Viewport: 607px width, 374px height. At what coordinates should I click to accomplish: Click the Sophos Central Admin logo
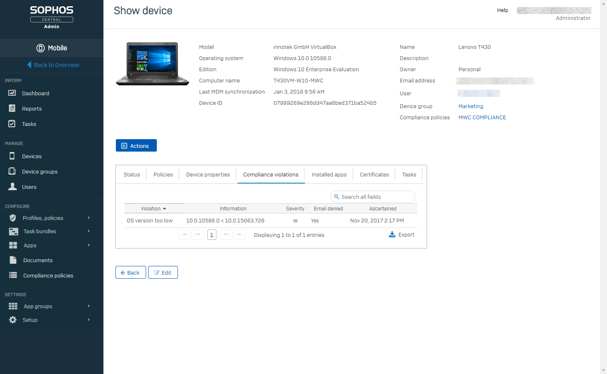52,17
